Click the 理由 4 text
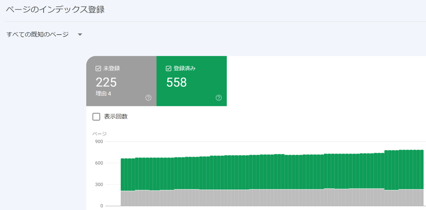 coord(103,94)
